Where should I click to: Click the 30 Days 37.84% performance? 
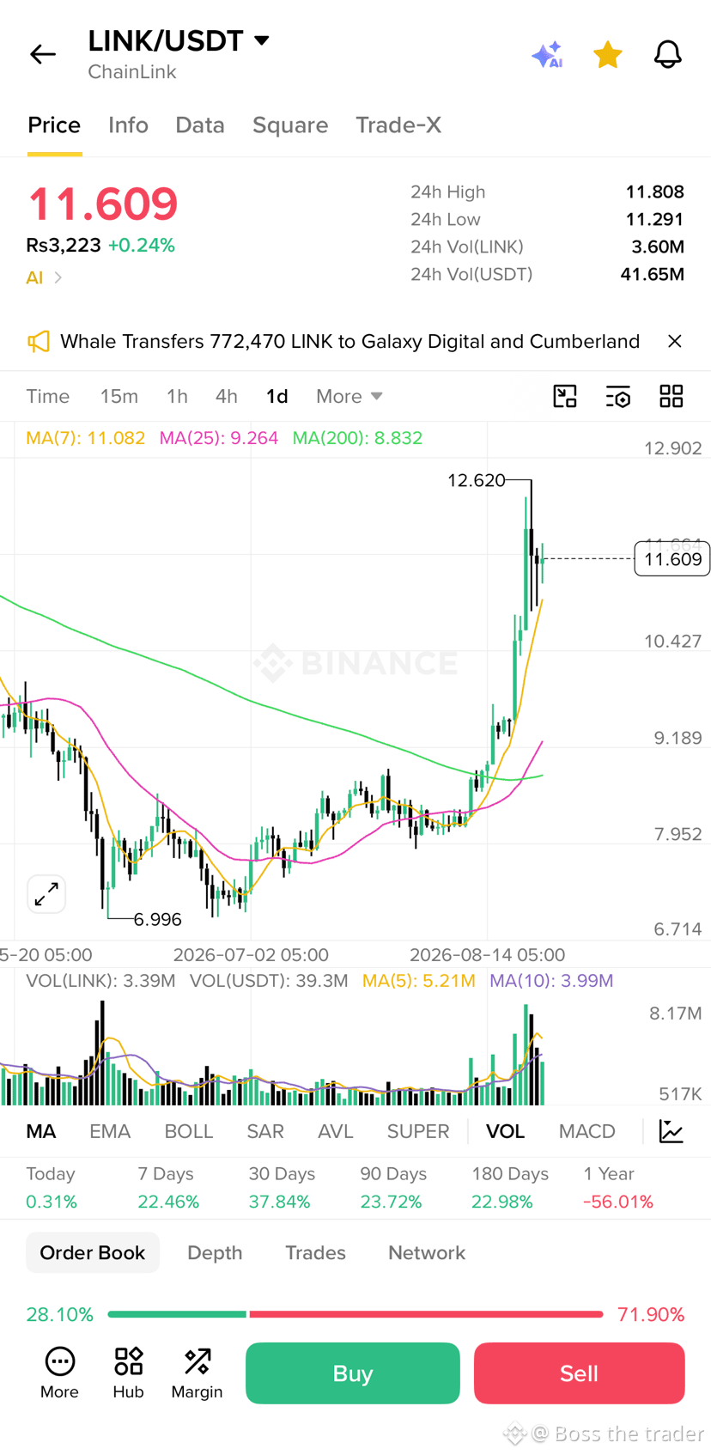tap(280, 1188)
